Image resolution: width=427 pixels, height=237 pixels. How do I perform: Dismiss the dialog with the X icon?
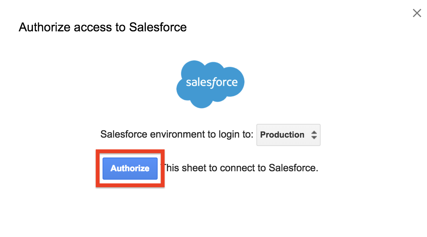pyautogui.click(x=417, y=13)
